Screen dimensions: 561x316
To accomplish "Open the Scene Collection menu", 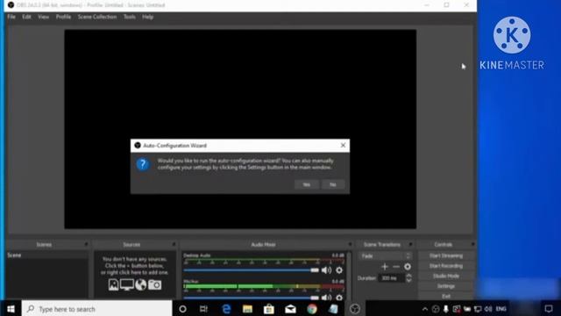I will coord(97,17).
